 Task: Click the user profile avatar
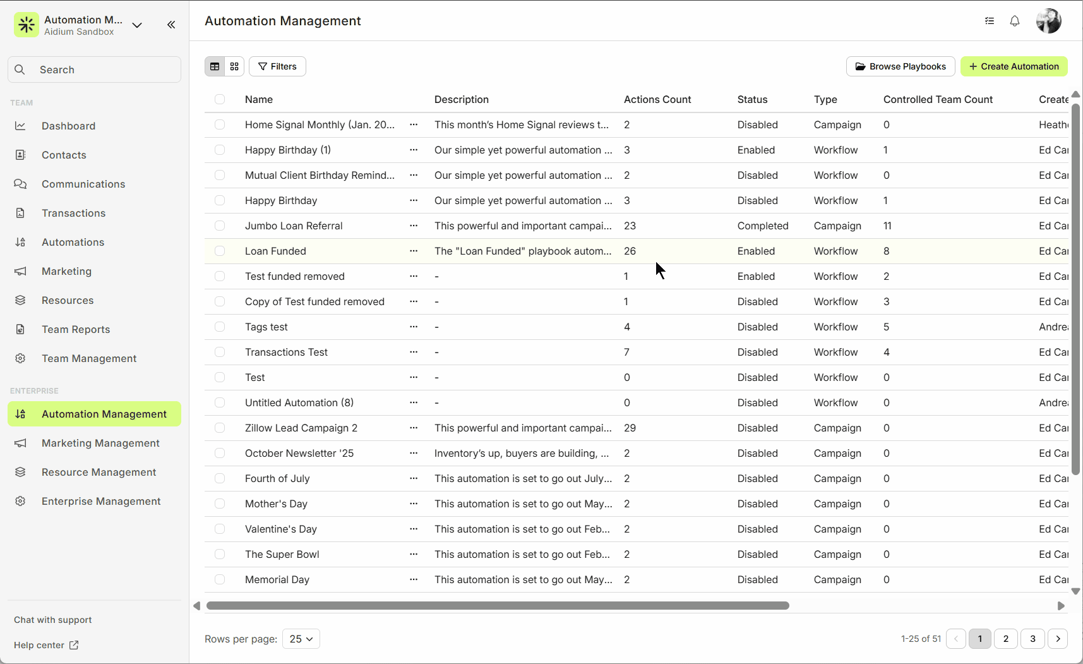click(x=1048, y=21)
